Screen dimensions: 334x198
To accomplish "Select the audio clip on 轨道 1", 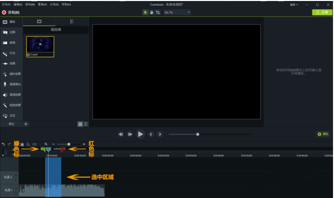I will [x=62, y=191].
